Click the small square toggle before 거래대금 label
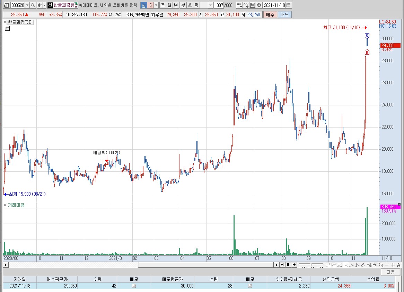Screen dimensions: 404x292 [x=5, y=205]
